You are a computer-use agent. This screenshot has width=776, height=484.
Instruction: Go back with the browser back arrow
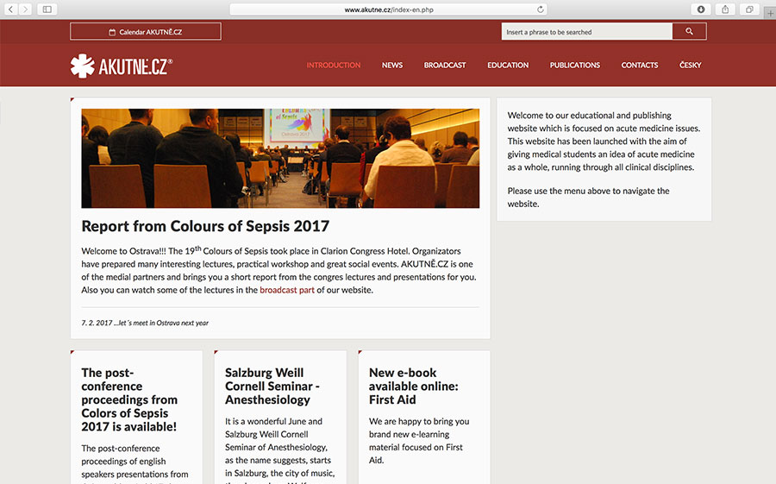point(11,9)
